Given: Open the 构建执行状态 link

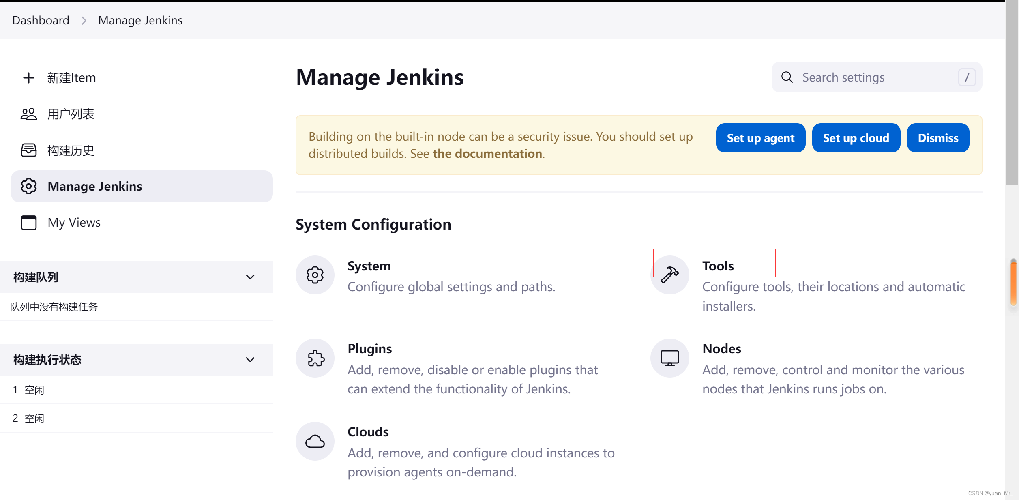Looking at the screenshot, I should click(x=47, y=360).
